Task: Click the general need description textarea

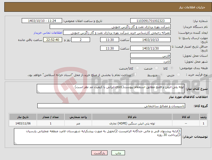Action: click(111, 89)
